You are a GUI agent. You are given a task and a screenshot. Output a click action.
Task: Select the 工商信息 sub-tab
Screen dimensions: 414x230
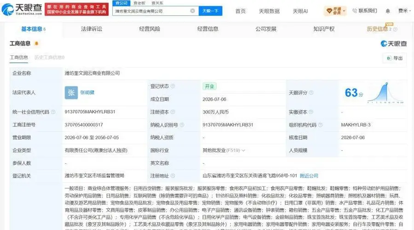click(x=19, y=57)
